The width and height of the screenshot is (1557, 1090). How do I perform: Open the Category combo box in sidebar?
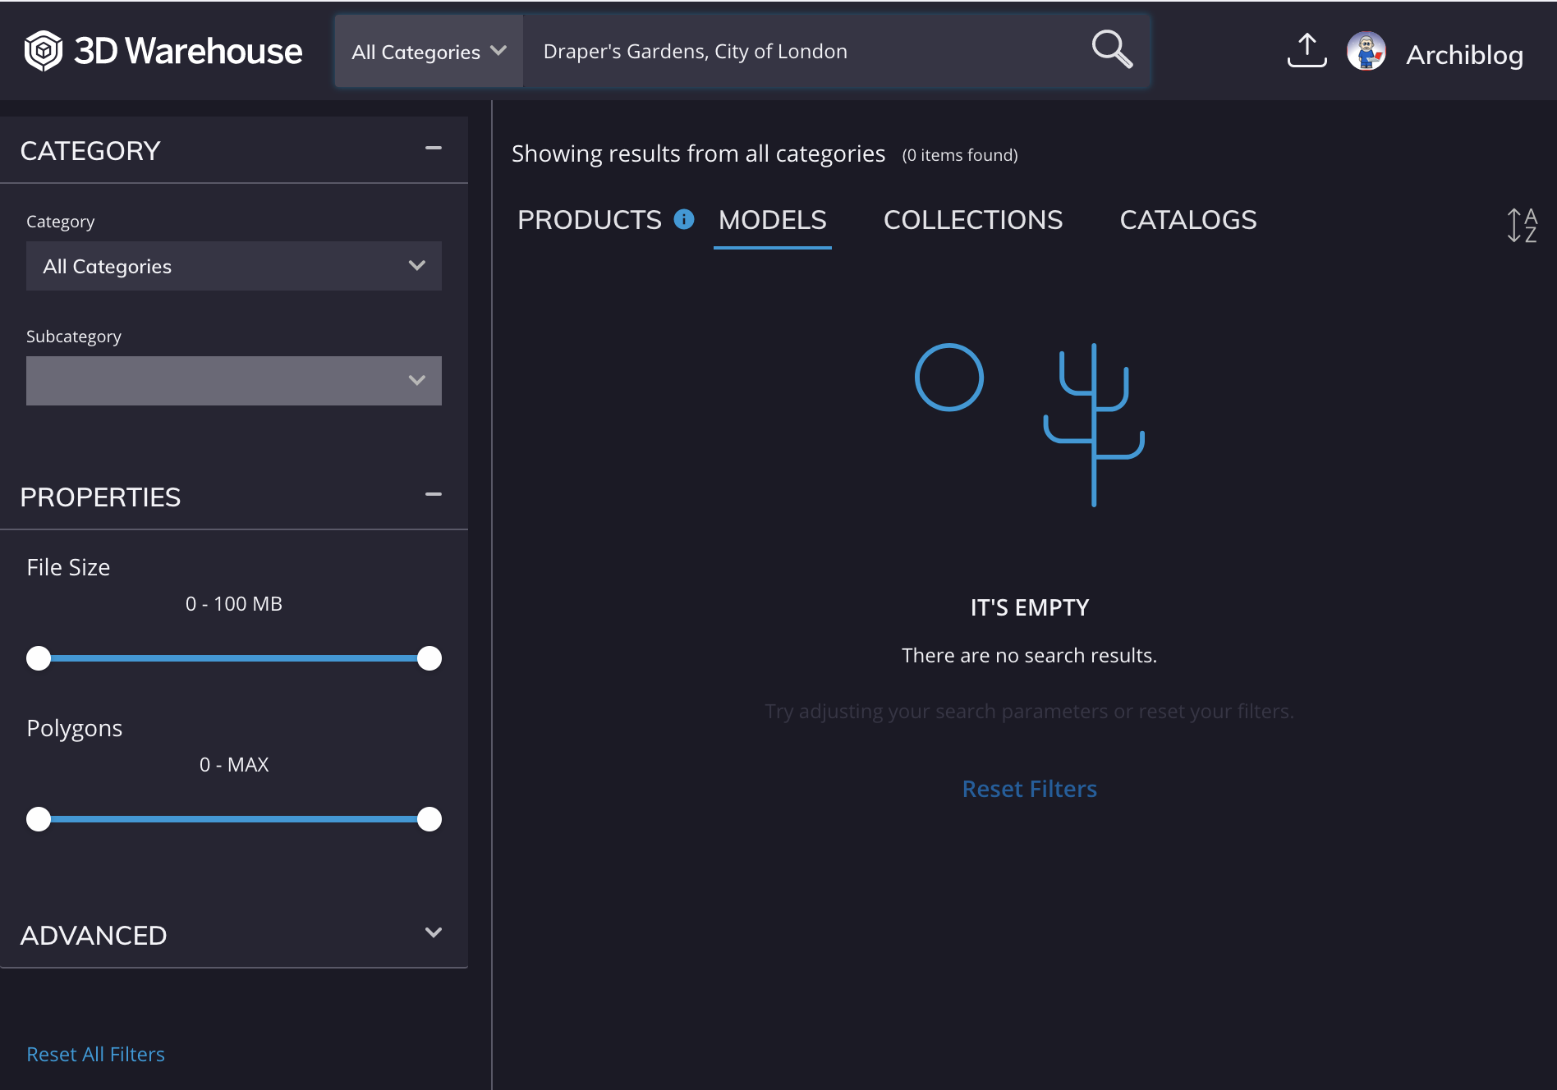click(234, 266)
